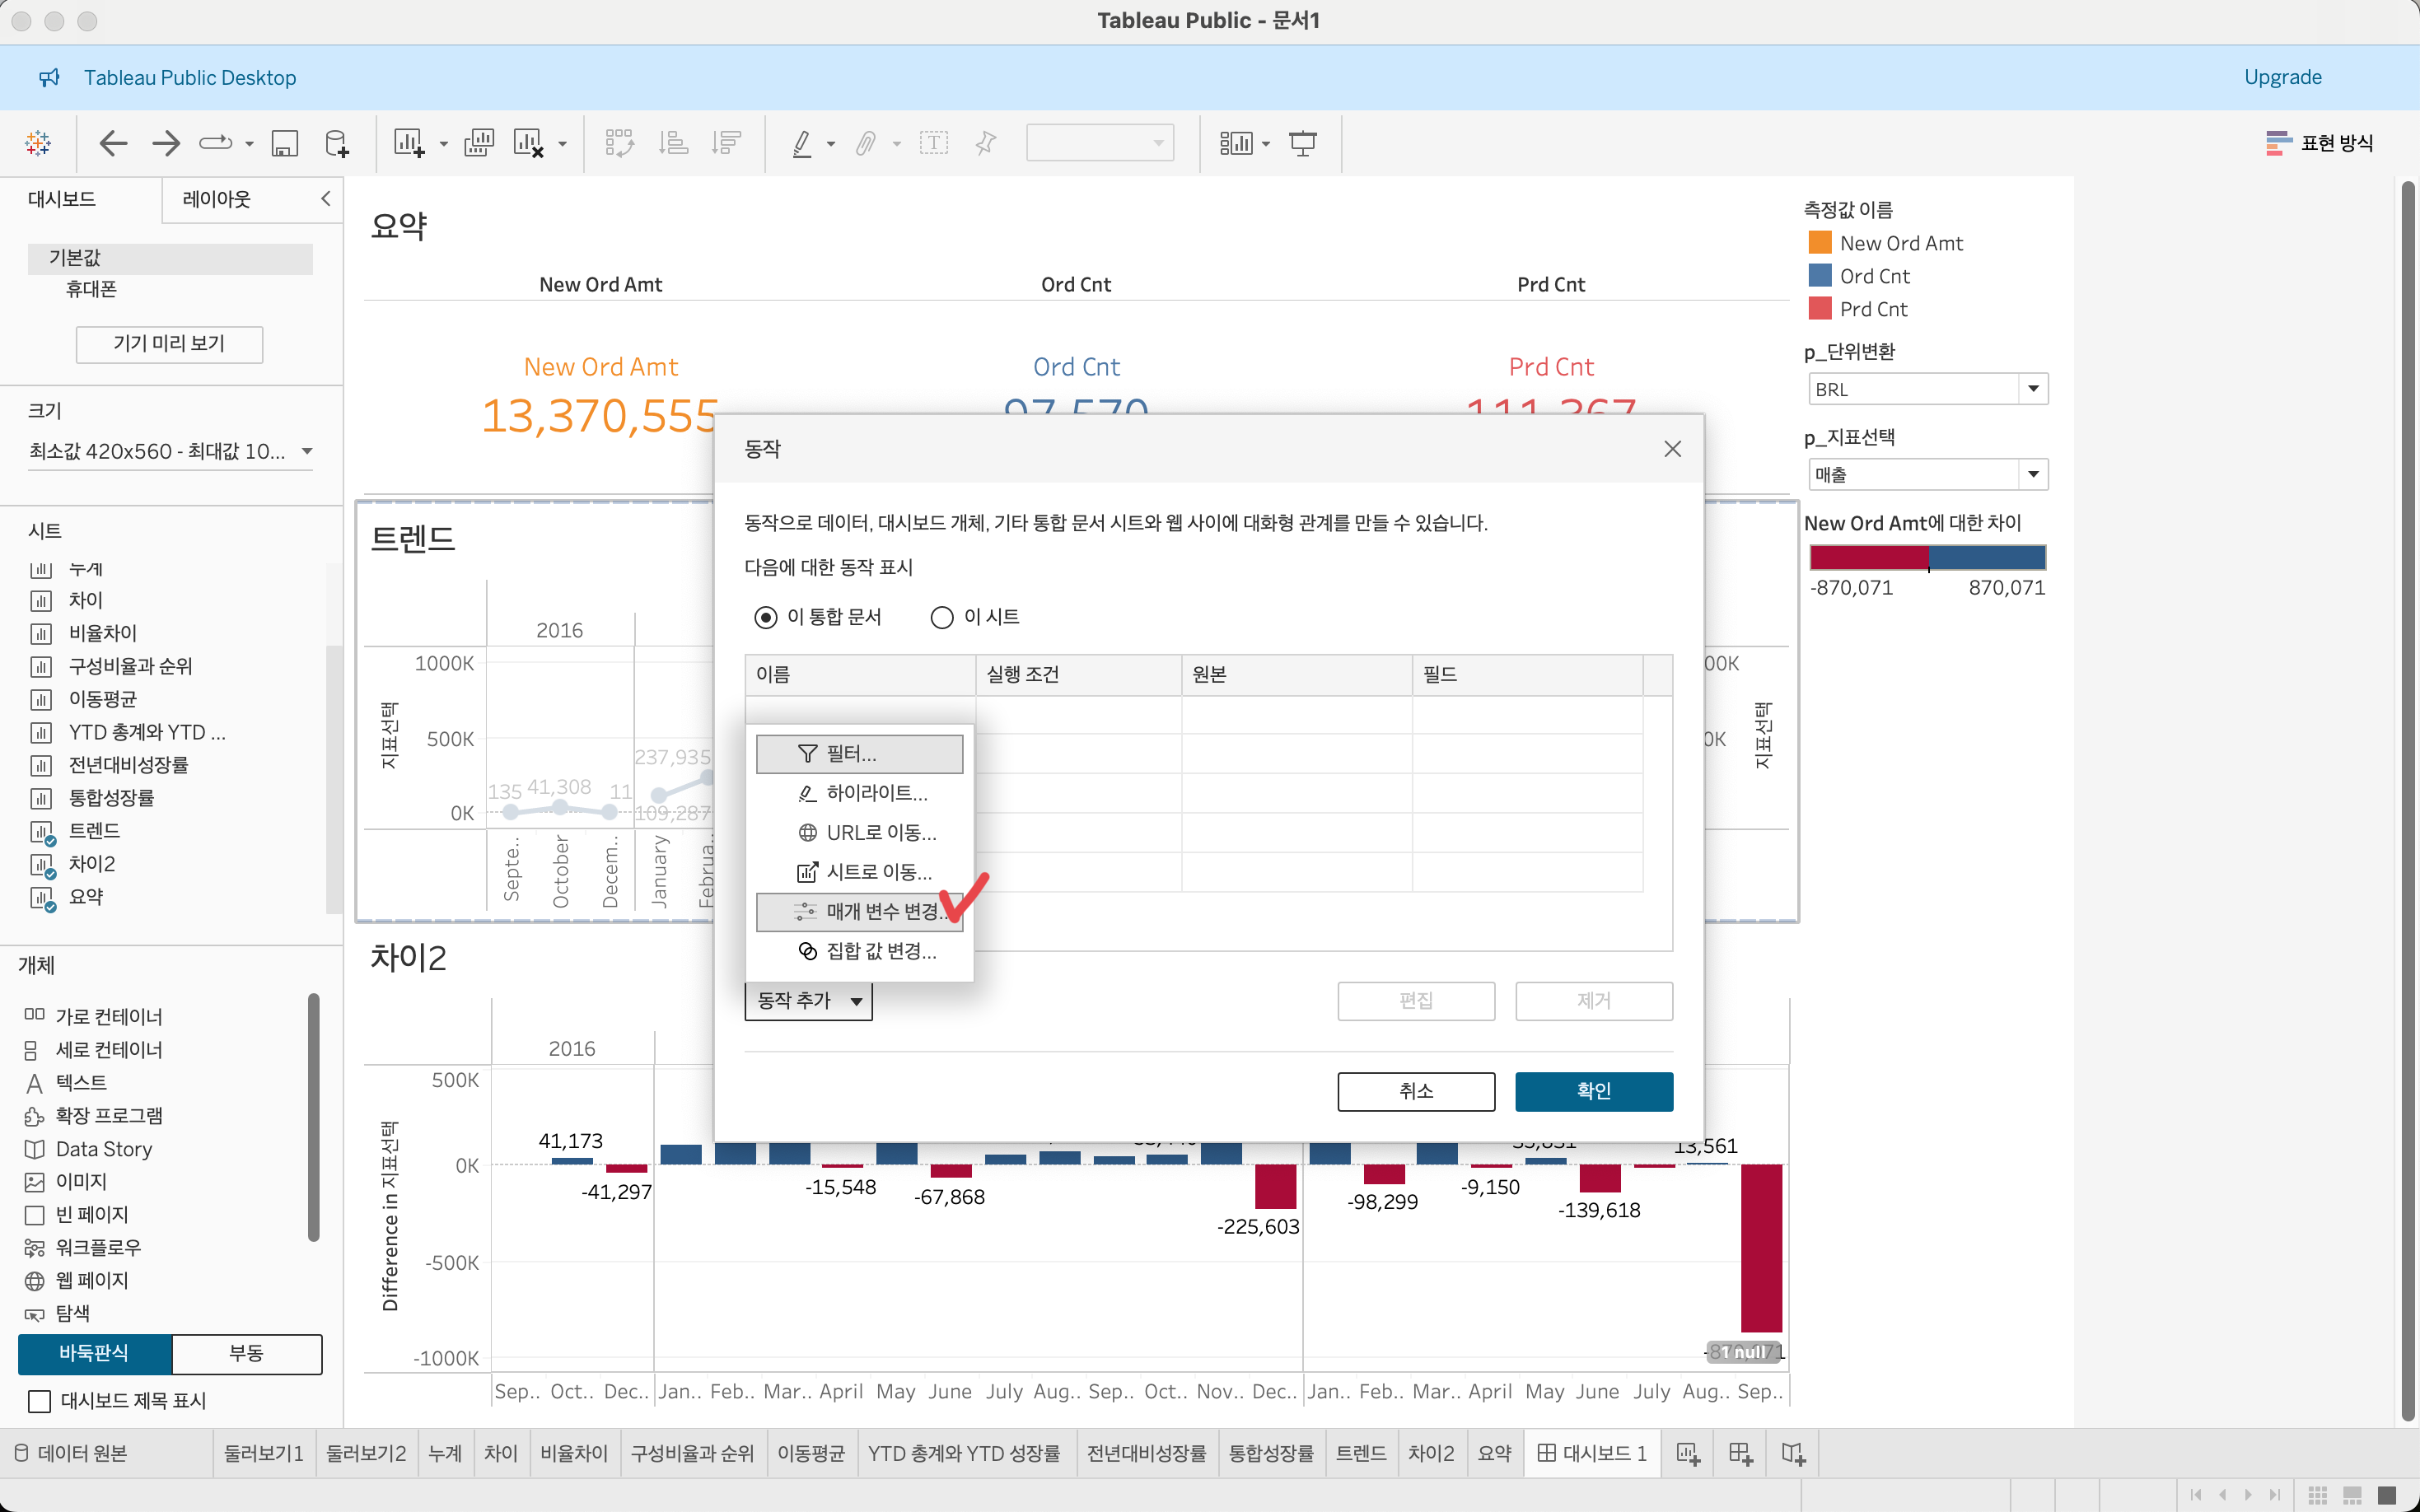Screen dimensions: 2420x1512
Task: Click the save icon in toolbar
Action: click(285, 143)
